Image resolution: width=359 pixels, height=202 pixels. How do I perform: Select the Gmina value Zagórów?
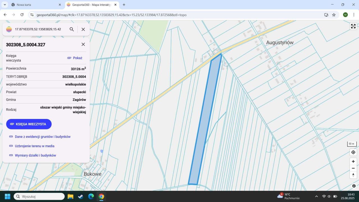tap(79, 100)
